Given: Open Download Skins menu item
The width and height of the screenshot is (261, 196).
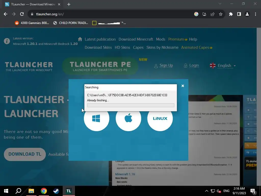Looking at the screenshot, I should point(98,47).
